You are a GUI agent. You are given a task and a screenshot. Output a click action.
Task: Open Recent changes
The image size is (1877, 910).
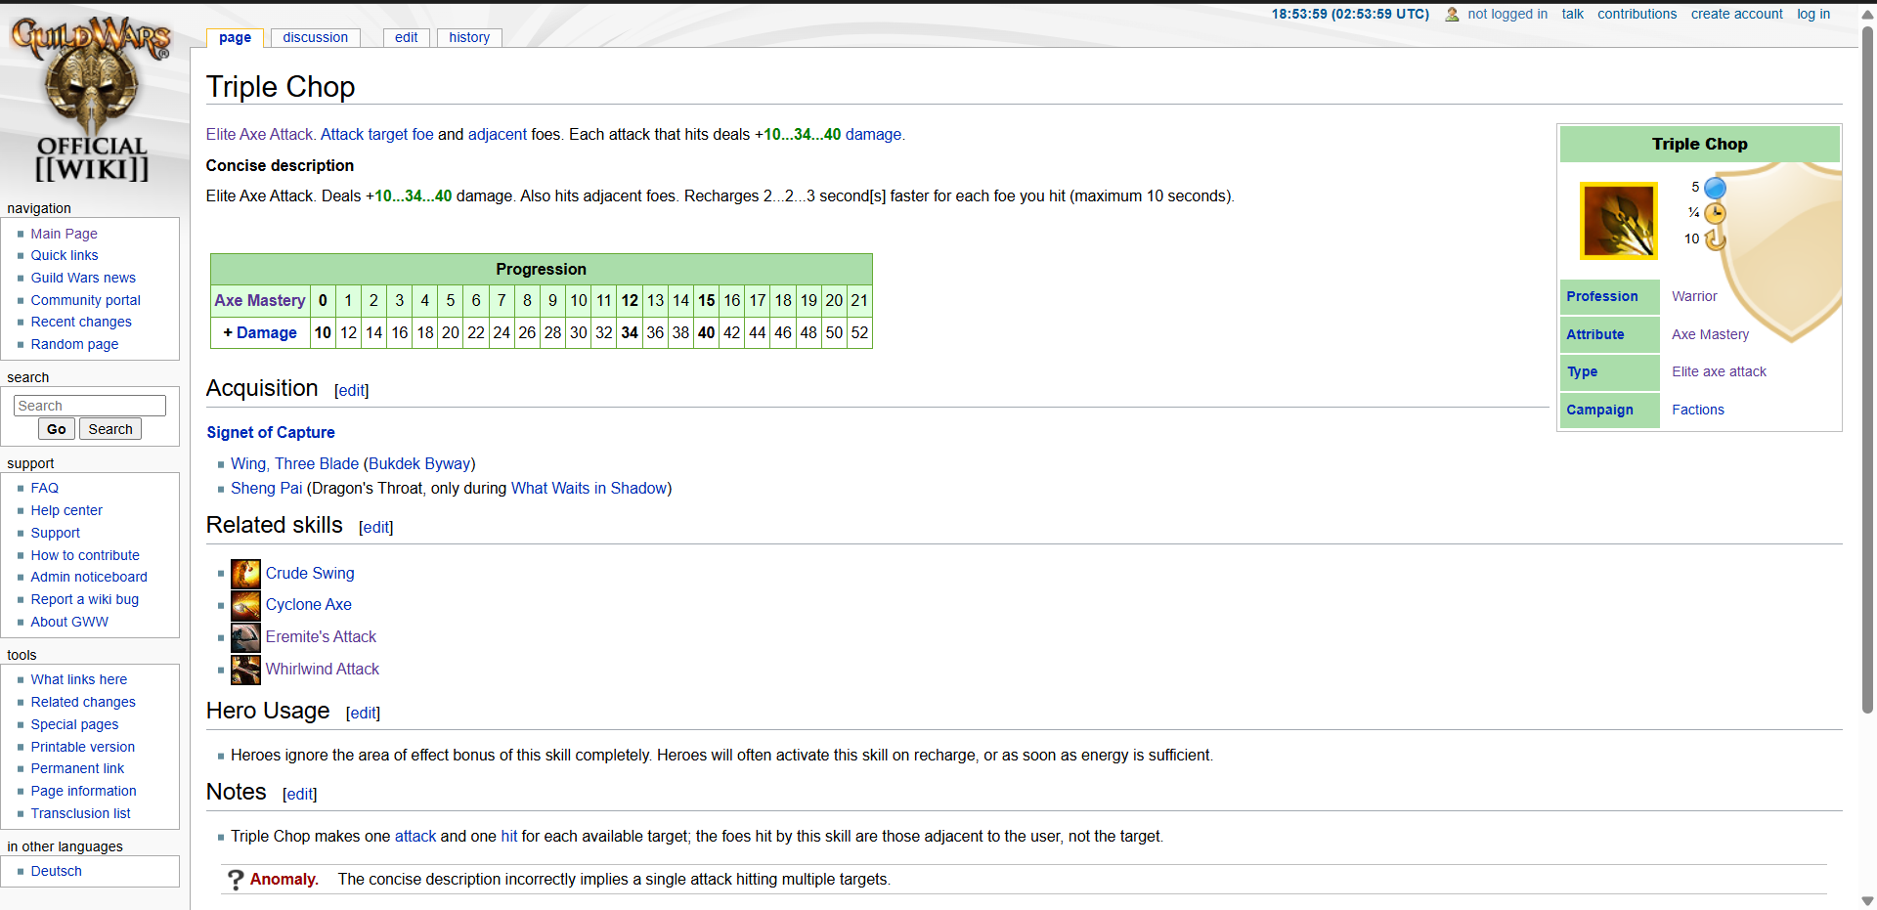pyautogui.click(x=81, y=322)
